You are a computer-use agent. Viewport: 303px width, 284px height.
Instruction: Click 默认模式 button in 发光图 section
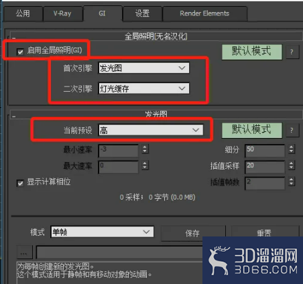tap(252, 130)
